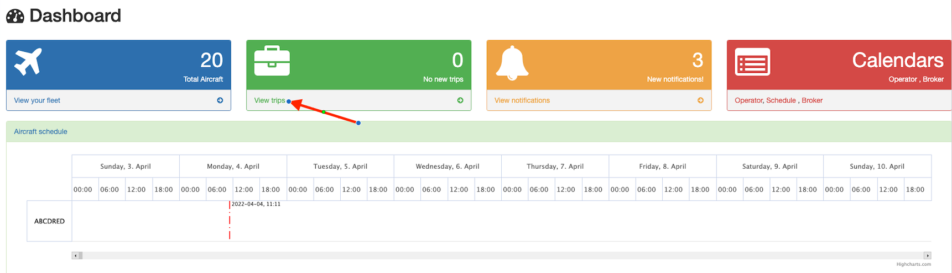Screen dimensions: 952x273
Task: Click the bell notifications icon
Action: (512, 63)
